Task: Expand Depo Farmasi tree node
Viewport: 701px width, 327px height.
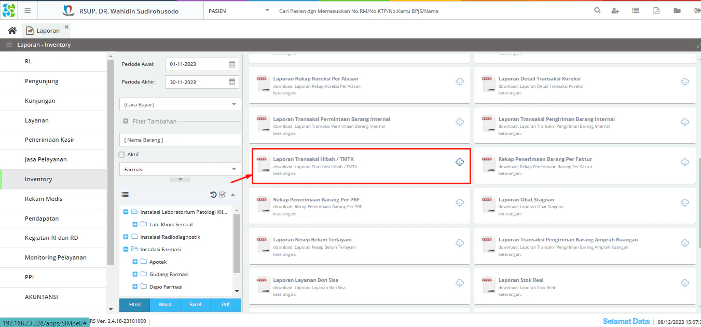Action: [135, 287]
